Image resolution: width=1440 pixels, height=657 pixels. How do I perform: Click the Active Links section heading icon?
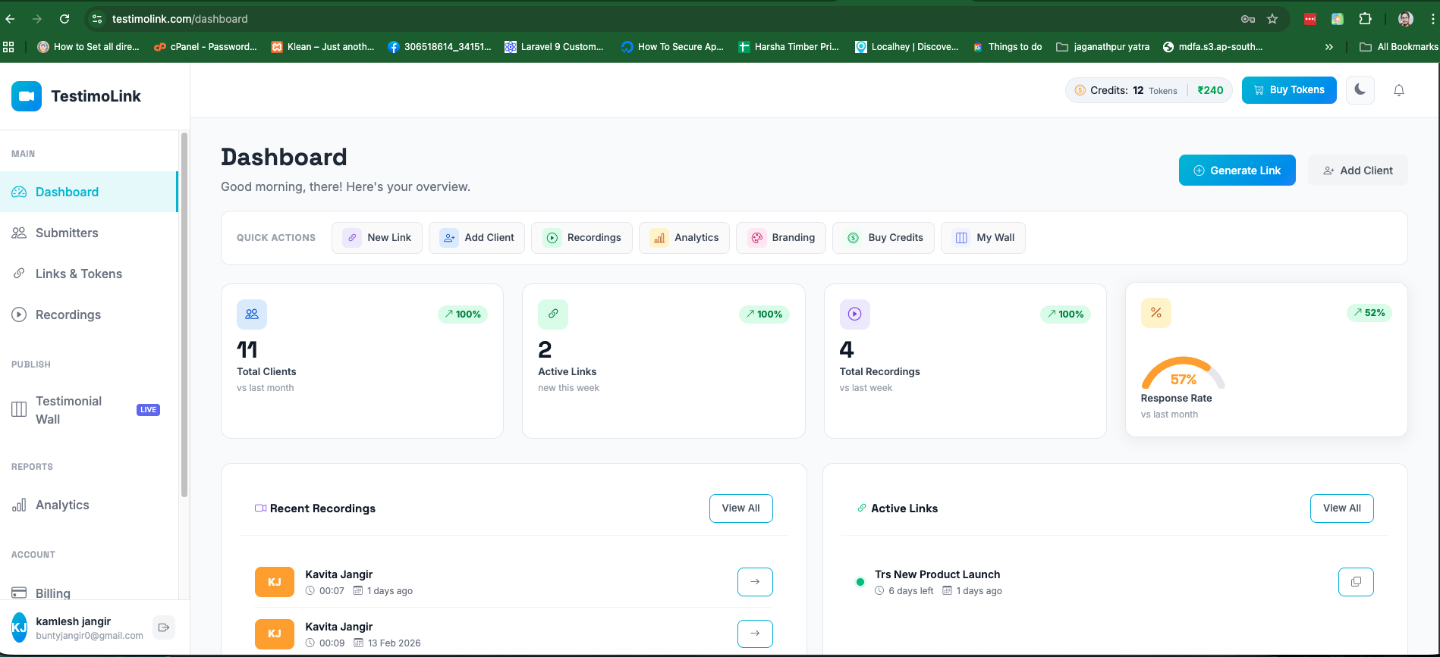tap(862, 508)
